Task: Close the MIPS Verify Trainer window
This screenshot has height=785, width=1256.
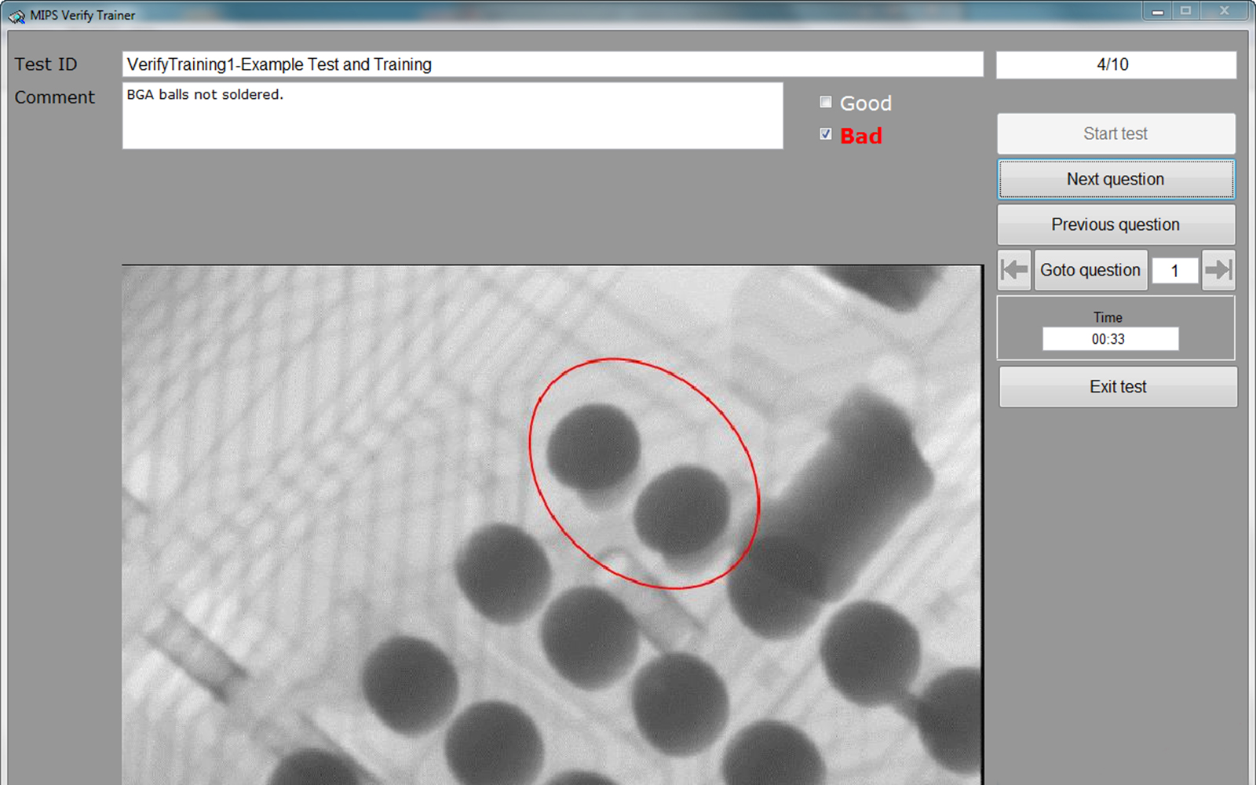Action: tap(1224, 12)
